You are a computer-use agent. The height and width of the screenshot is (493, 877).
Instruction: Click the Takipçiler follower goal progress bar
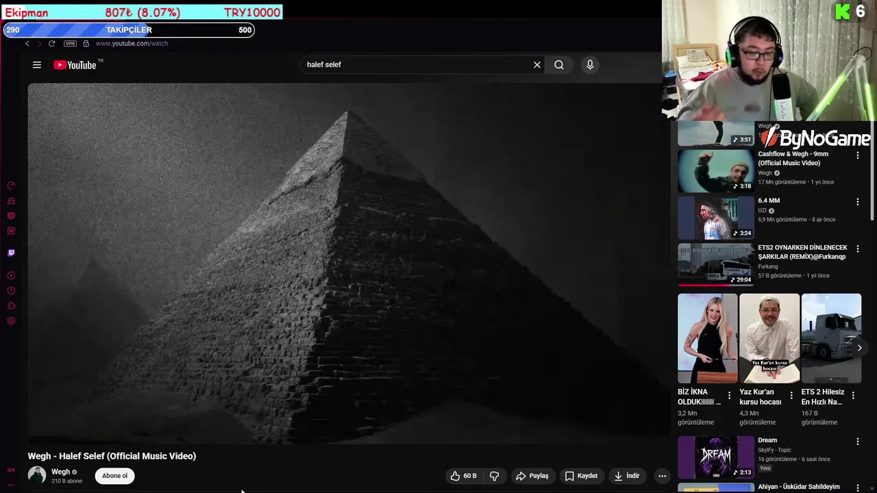coord(128,30)
